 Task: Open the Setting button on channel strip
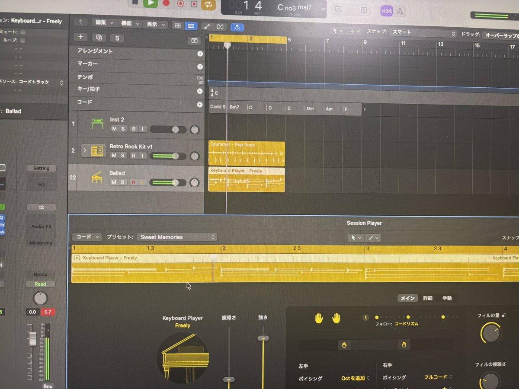click(42, 168)
